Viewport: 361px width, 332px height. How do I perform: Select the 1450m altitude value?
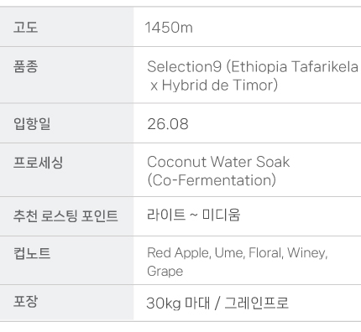(x=169, y=28)
